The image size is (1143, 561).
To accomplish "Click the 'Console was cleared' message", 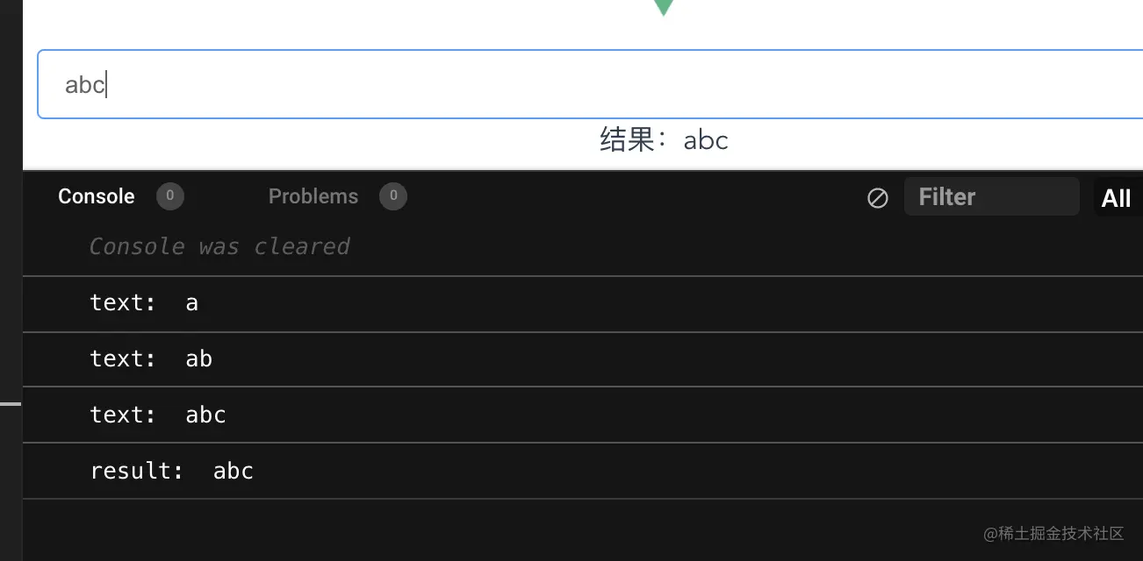I will point(219,247).
